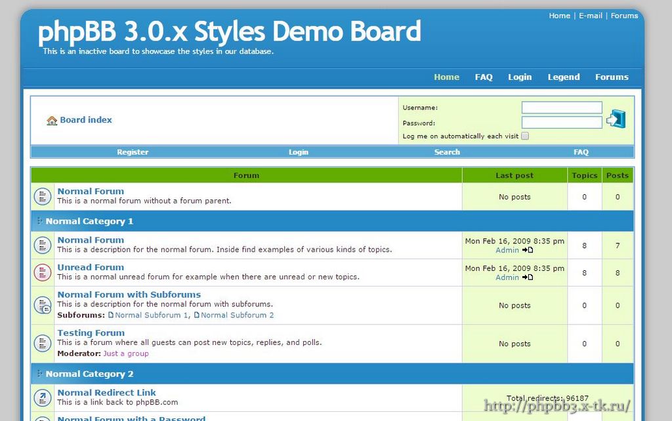Screen dimensions: 672x421
Task: Open the Normal Category 1 heading
Action: point(89,222)
